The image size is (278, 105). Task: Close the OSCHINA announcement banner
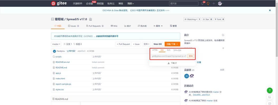(x=270, y=10)
